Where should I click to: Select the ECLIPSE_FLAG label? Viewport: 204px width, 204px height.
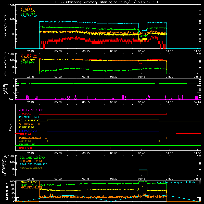28,131
